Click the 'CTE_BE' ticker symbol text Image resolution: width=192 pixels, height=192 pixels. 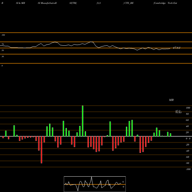tap(129, 3)
